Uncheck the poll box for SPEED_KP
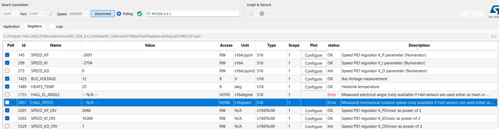 [x=7, y=55]
